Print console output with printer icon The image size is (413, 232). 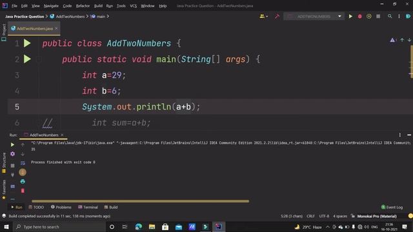click(x=23, y=182)
